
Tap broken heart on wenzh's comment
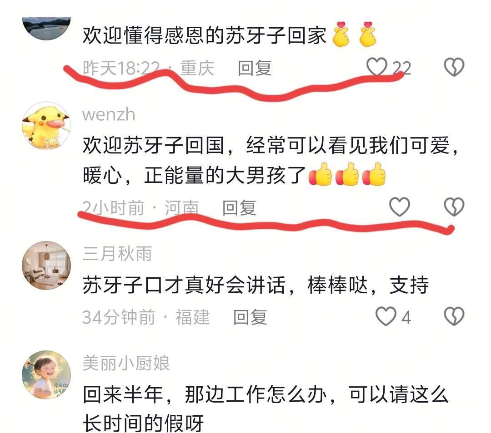click(x=454, y=207)
